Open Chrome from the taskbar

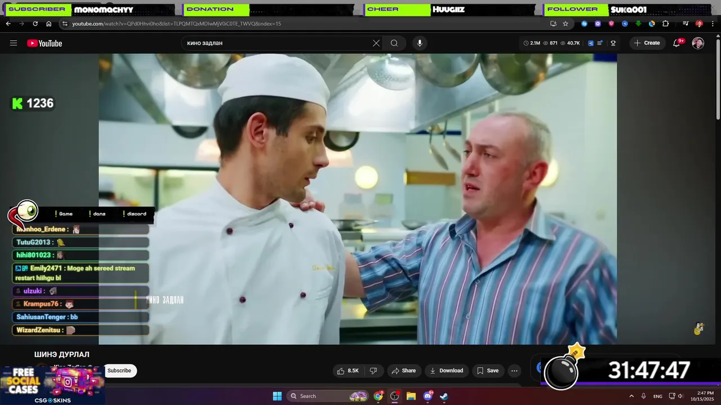coord(379,396)
